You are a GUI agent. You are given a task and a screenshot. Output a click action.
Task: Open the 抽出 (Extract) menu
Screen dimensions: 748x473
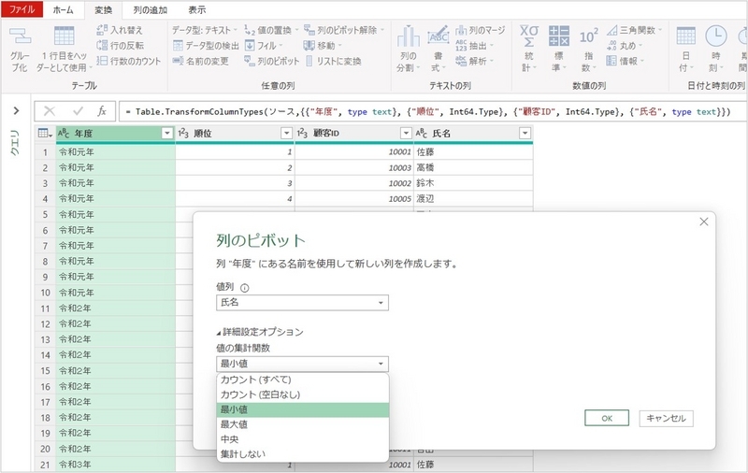[475, 46]
